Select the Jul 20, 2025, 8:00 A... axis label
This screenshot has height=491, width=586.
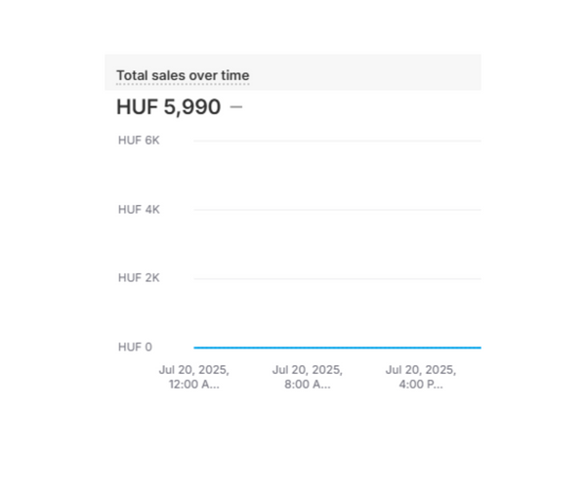point(308,377)
